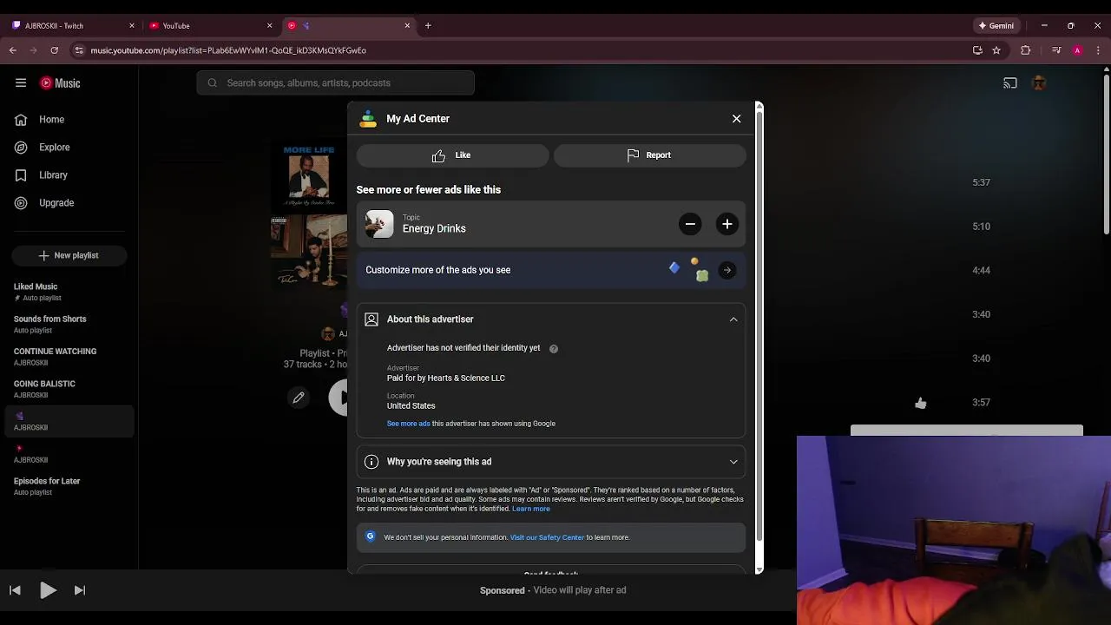
Task: Reload the current page
Action: coord(54,50)
